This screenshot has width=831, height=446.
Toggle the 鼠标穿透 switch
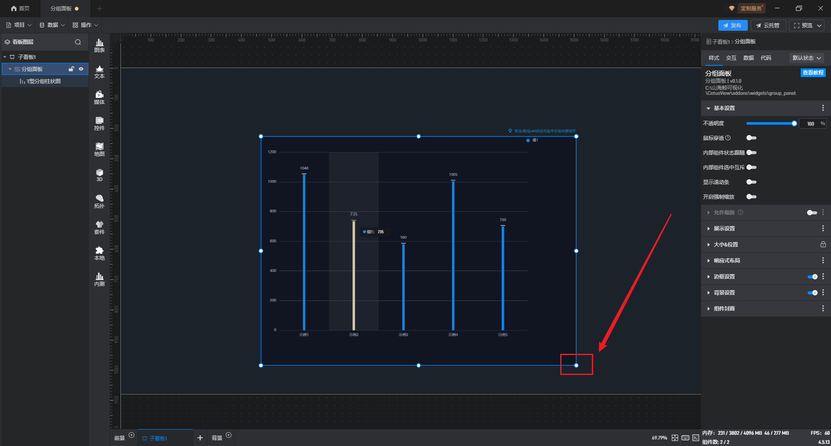pyautogui.click(x=751, y=138)
